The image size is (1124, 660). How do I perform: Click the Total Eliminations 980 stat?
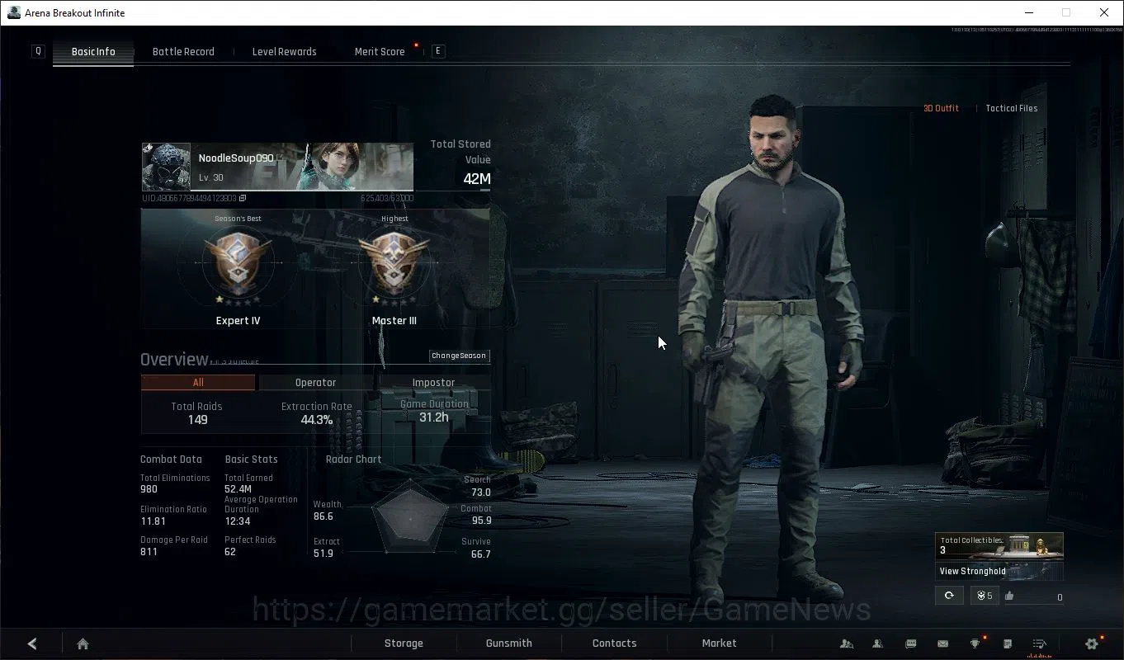click(x=175, y=483)
